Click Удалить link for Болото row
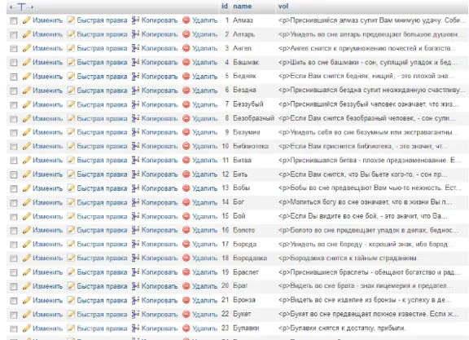Viewport: 469px width, 340px height. [x=204, y=230]
